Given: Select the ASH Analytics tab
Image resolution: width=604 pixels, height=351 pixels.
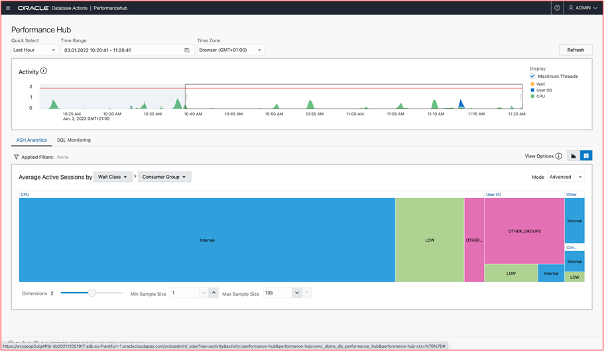Looking at the screenshot, I should click(32, 140).
